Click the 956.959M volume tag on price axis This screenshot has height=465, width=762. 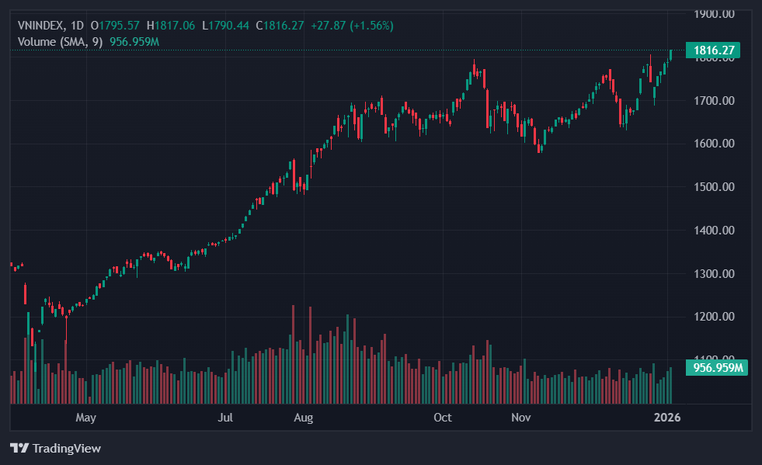[717, 368]
